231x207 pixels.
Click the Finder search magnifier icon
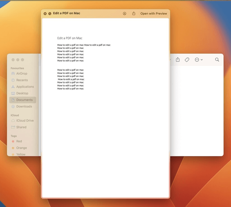click(217, 59)
